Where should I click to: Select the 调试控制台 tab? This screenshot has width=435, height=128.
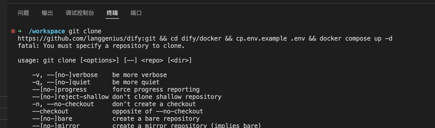tap(80, 13)
